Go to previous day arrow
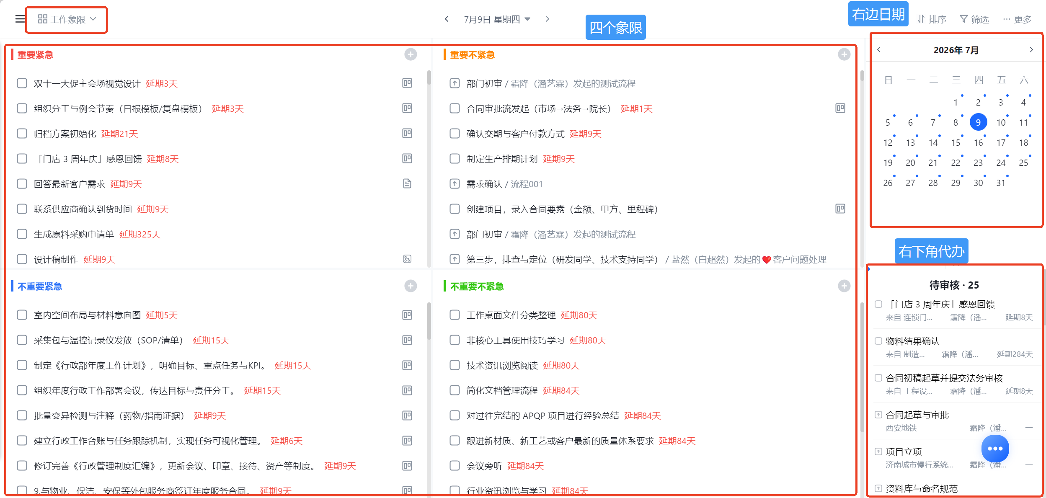This screenshot has height=498, width=1046. 447,19
